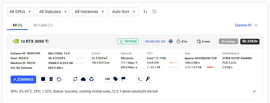
Task: Click the $0.339/hr price badge
Action: (250, 41)
